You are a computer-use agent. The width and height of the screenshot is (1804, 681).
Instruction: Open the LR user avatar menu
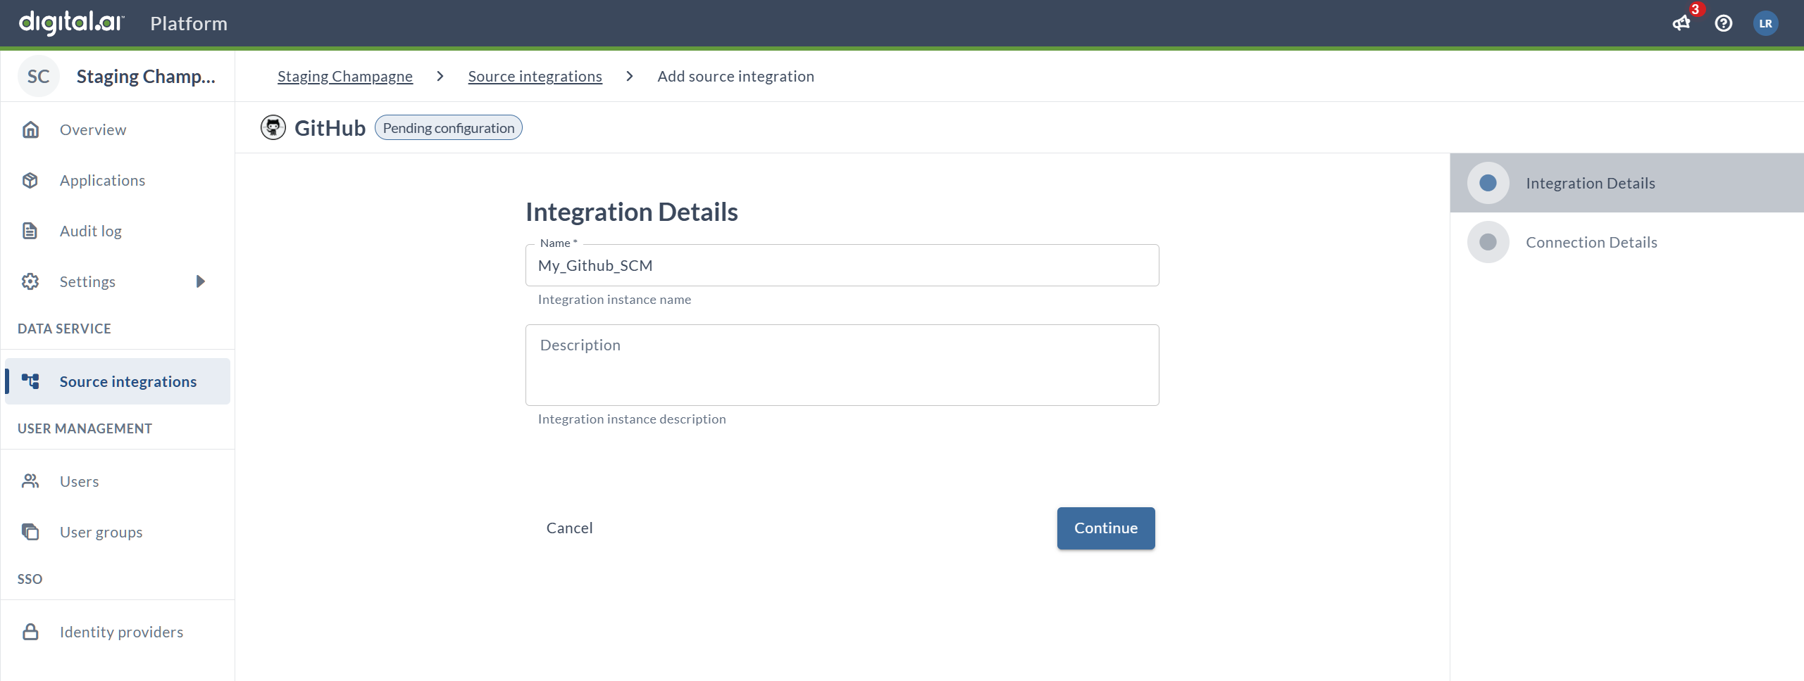pyautogui.click(x=1766, y=23)
